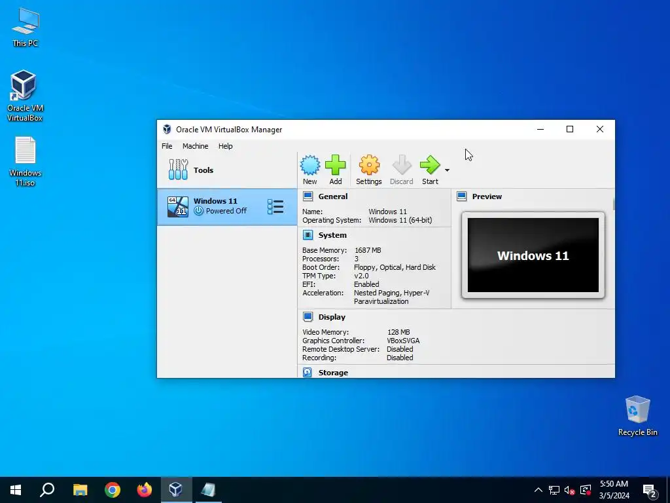Screen dimensions: 670x503
Task: Open taskbar Search
Action: point(47,490)
